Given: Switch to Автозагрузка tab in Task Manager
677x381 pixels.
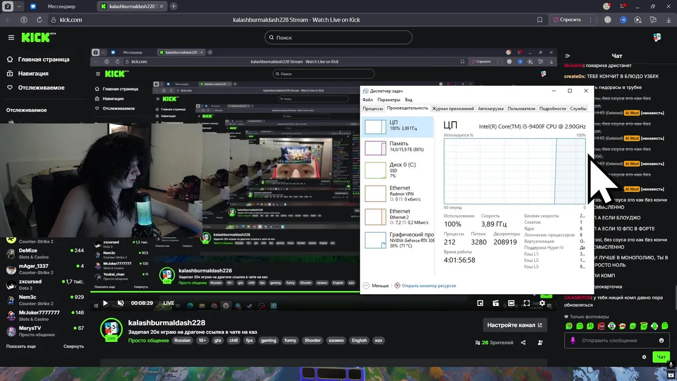Looking at the screenshot, I should 491,108.
